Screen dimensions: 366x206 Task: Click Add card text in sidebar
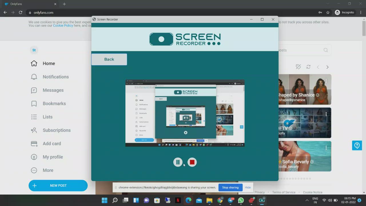click(x=52, y=144)
